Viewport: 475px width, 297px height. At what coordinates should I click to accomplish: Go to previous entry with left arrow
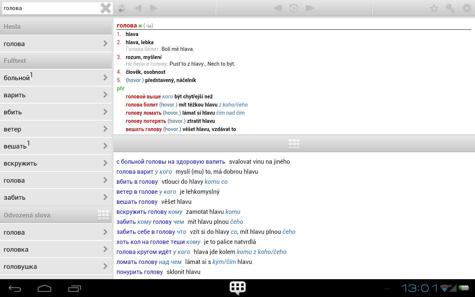click(x=138, y=8)
